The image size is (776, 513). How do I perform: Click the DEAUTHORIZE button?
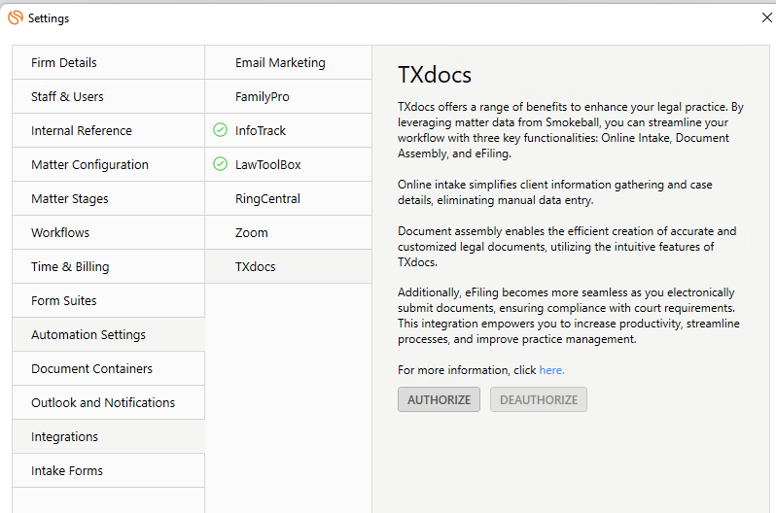click(x=539, y=399)
